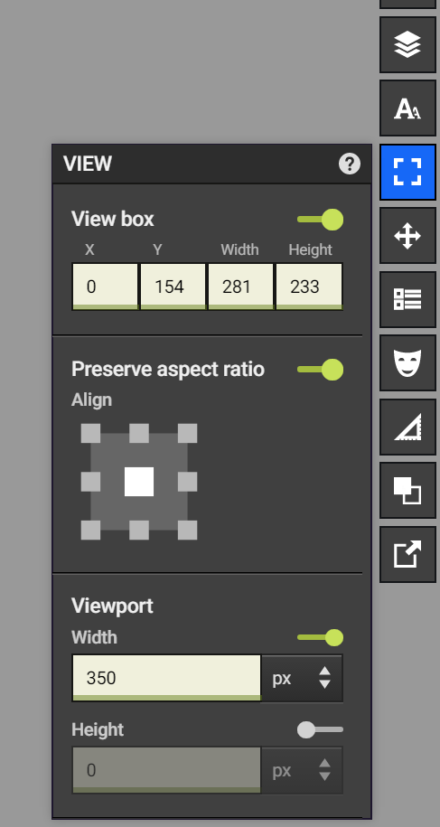Screen dimensions: 440x827
Task: Click the View box Y field
Action: point(173,287)
